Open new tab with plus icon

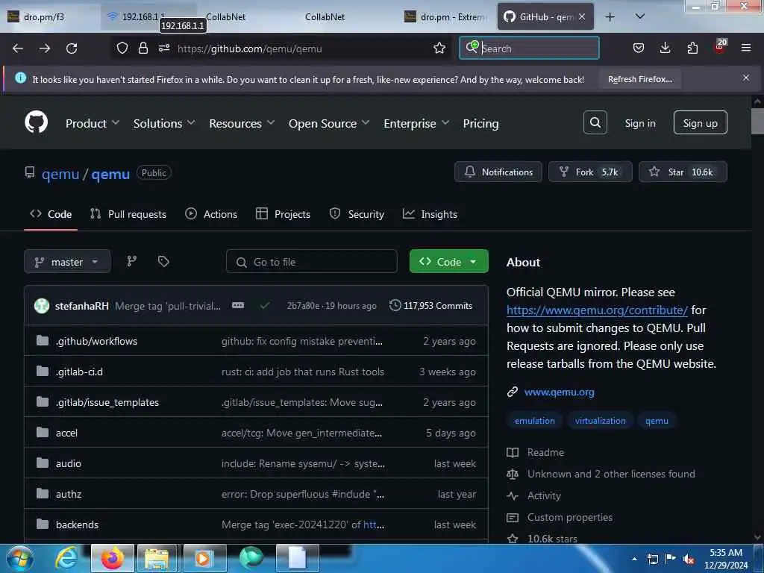pos(610,17)
